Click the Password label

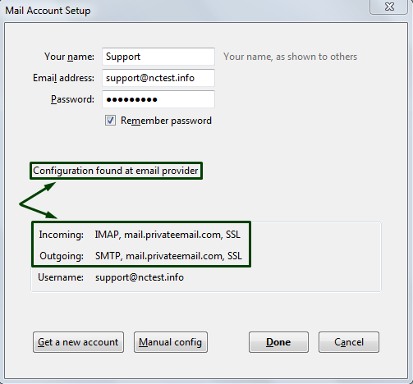72,99
